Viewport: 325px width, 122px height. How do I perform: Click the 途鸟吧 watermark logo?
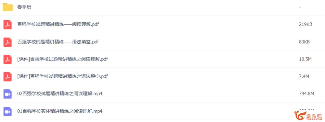(x=307, y=116)
